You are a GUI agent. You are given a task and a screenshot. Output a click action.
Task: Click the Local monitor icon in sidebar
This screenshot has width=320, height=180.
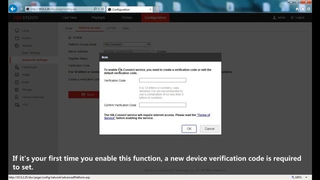pyautogui.click(x=17, y=30)
